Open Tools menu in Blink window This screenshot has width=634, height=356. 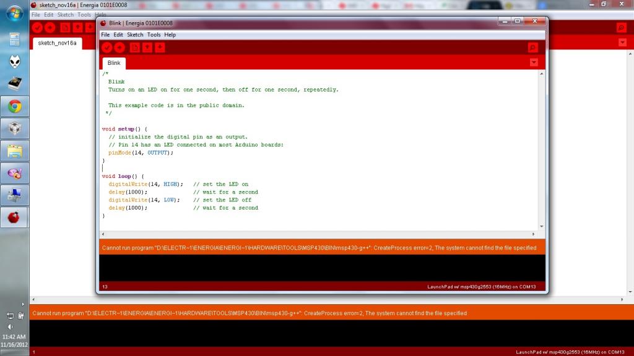154,35
